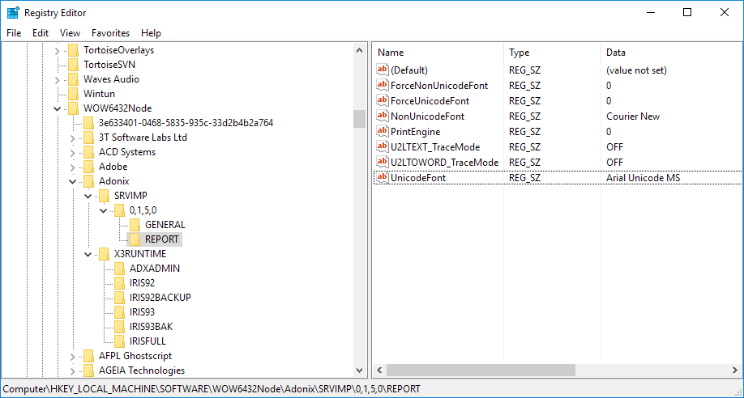Click the folder icon of REPORT key

(135, 239)
